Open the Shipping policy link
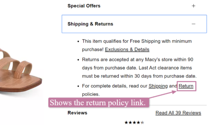 point(158,86)
